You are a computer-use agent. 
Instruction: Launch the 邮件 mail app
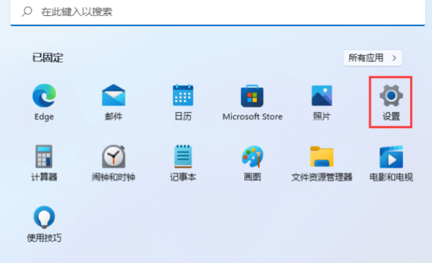click(x=113, y=95)
